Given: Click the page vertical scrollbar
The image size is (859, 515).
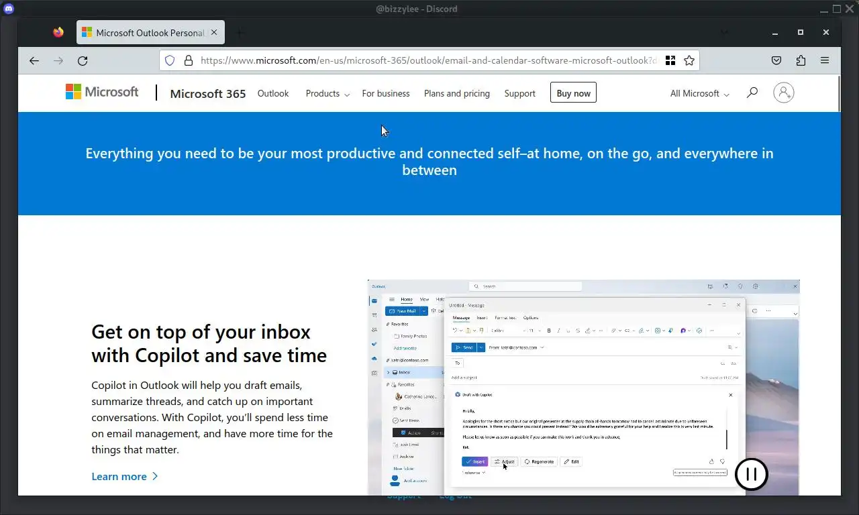Looking at the screenshot, I should (x=840, y=93).
